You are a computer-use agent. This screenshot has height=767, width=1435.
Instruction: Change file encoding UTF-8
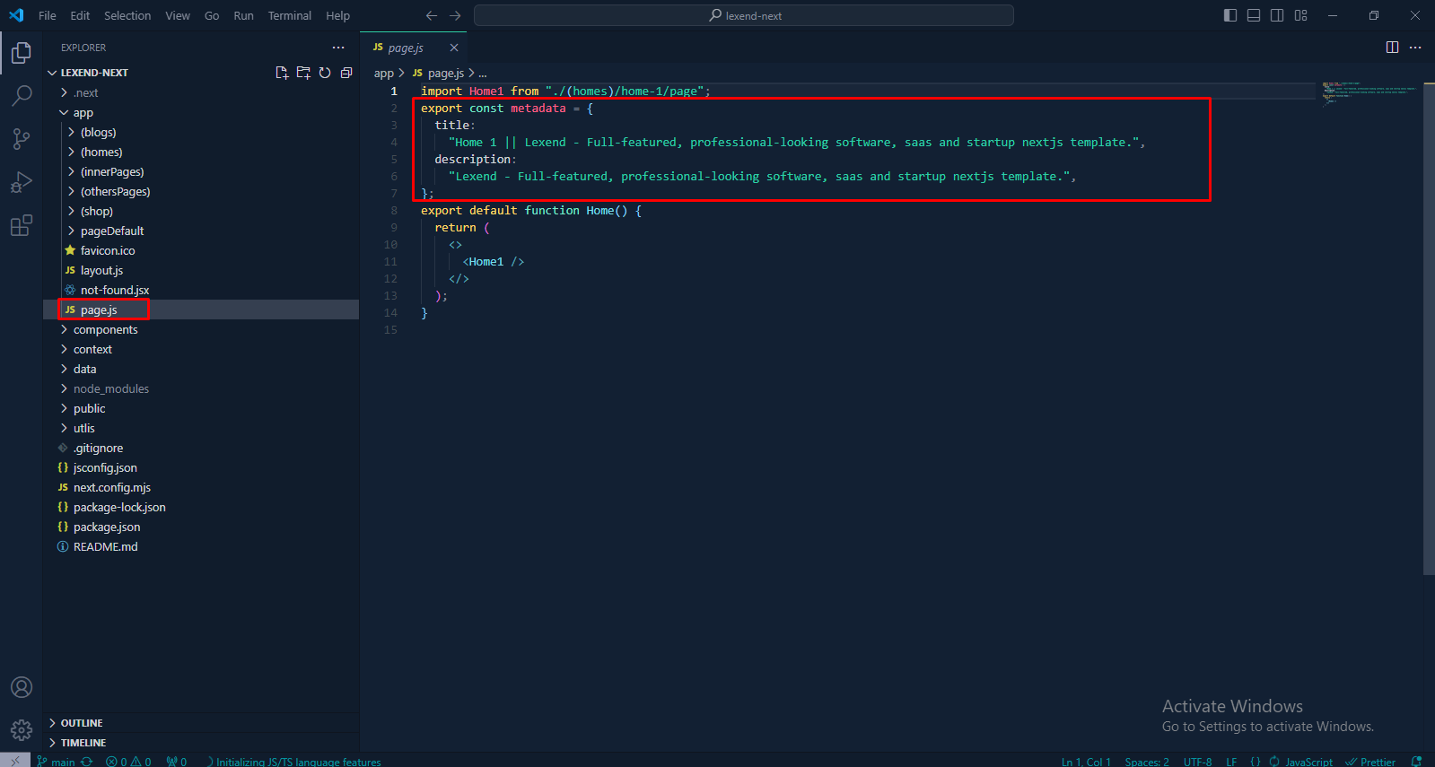(x=1197, y=762)
